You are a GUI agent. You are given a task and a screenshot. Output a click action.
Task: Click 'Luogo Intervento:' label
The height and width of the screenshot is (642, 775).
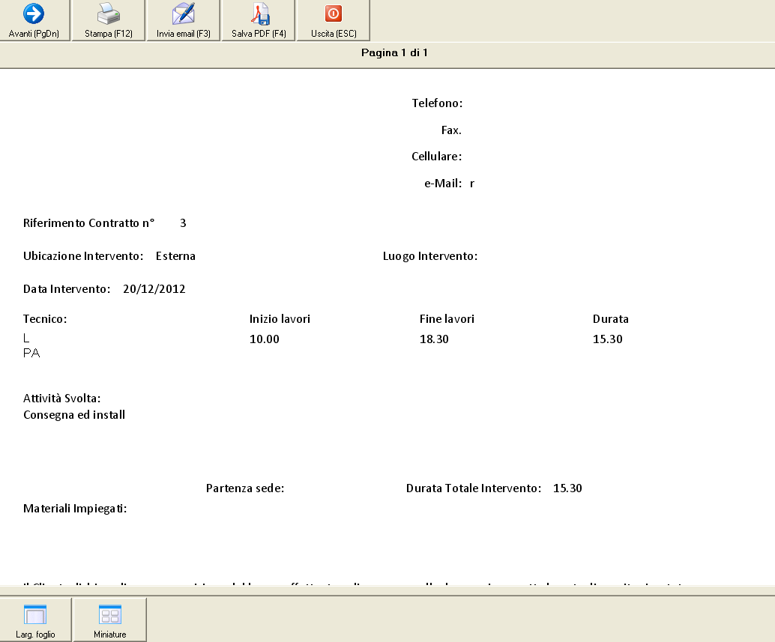point(430,256)
